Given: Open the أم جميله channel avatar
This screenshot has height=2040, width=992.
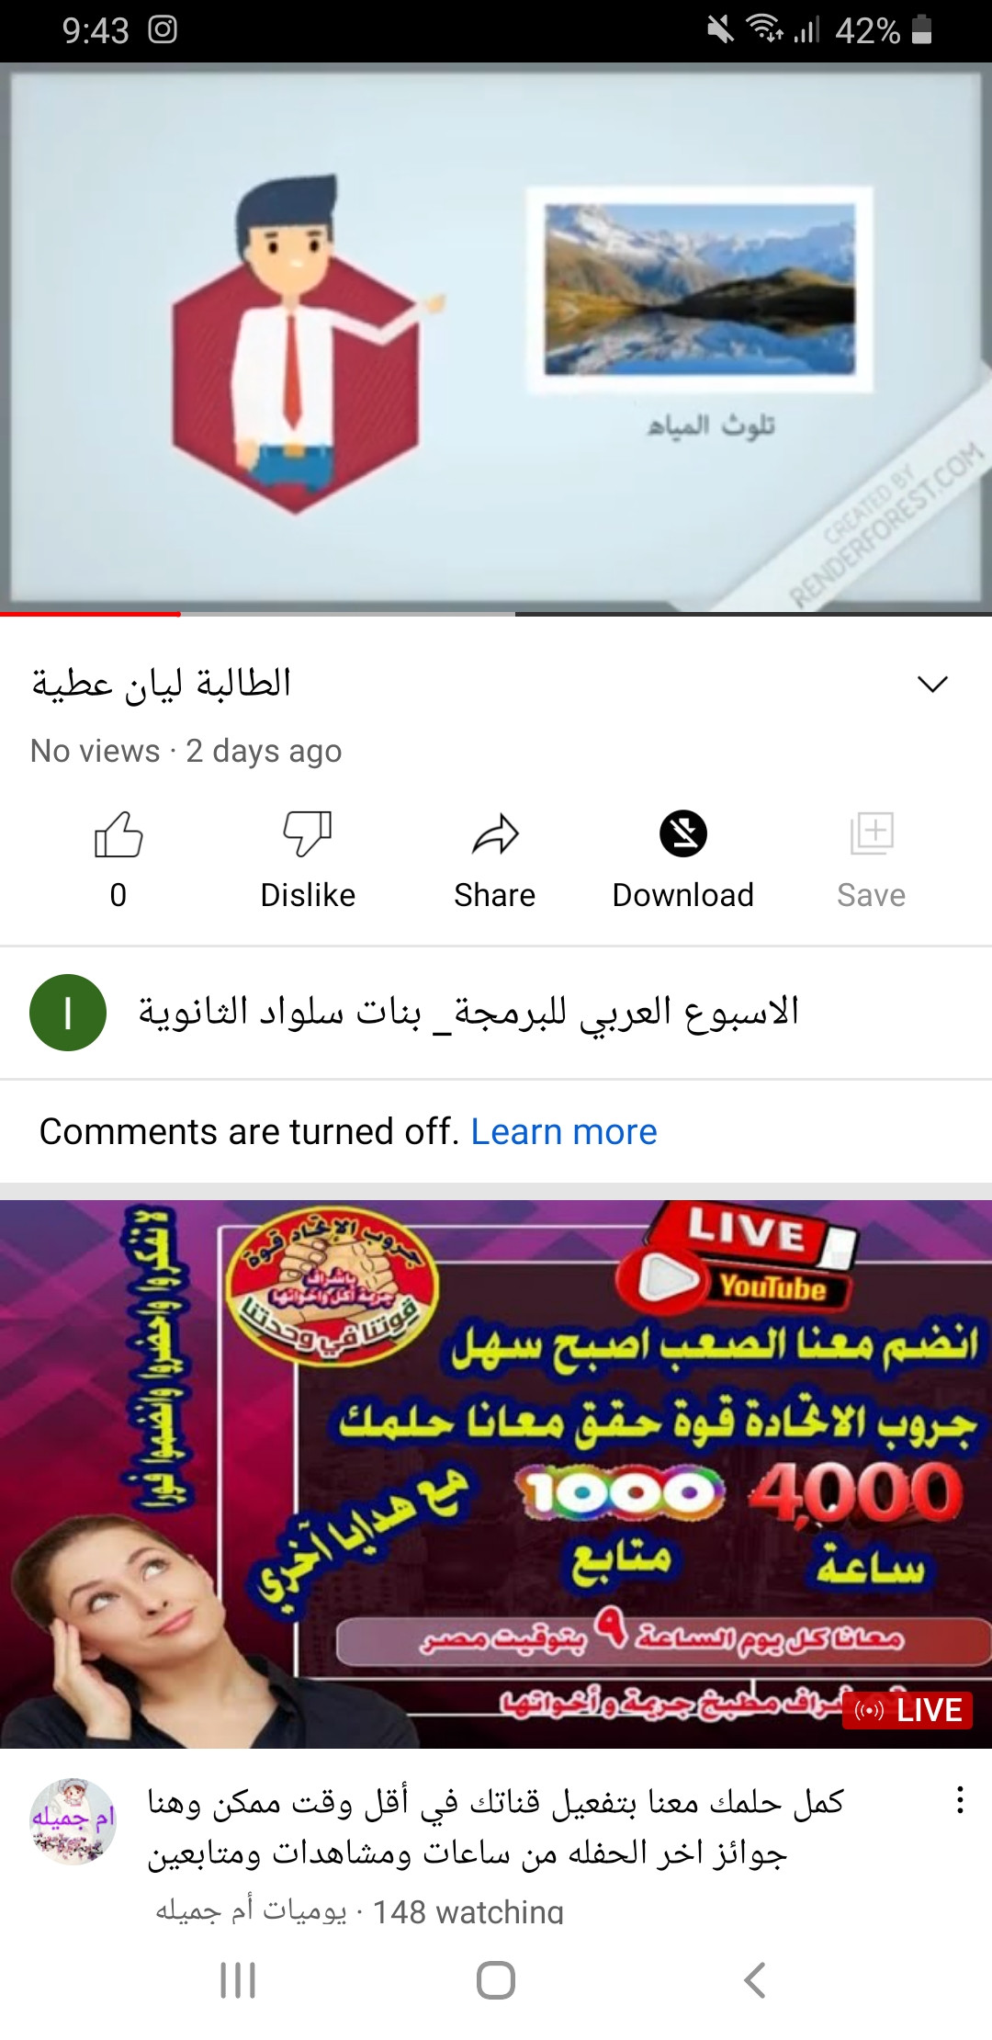Looking at the screenshot, I should [x=73, y=1820].
